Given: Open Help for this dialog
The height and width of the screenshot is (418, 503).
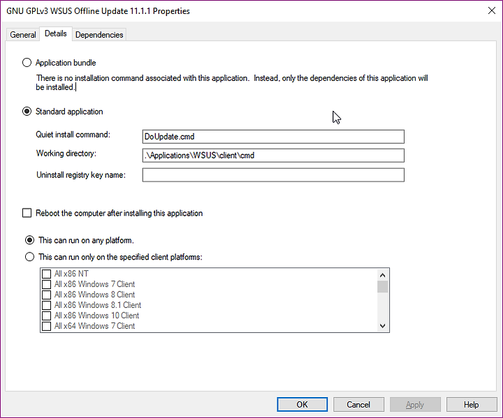Looking at the screenshot, I should coord(472,405).
